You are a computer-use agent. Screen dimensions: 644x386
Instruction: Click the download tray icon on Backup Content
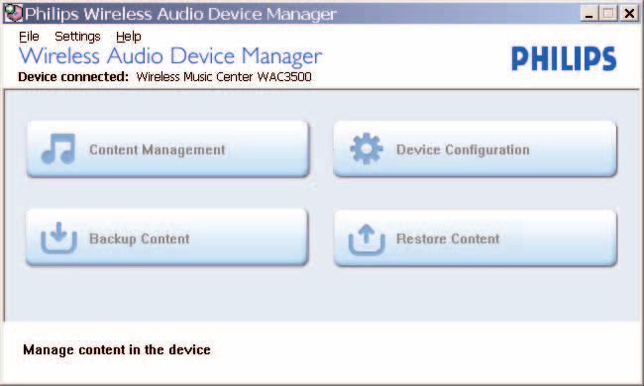[x=58, y=238]
